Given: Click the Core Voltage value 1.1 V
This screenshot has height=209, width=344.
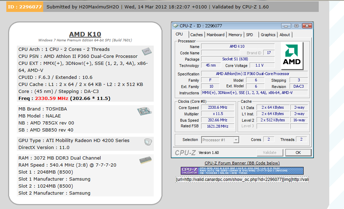Looking at the screenshot, I should 262,65.
